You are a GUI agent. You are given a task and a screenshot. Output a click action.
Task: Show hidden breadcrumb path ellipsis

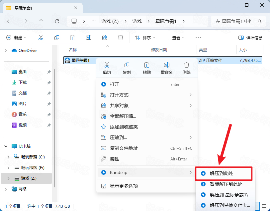coord(94,21)
